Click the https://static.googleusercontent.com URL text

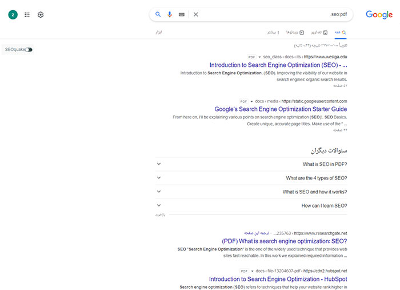[x=314, y=101]
